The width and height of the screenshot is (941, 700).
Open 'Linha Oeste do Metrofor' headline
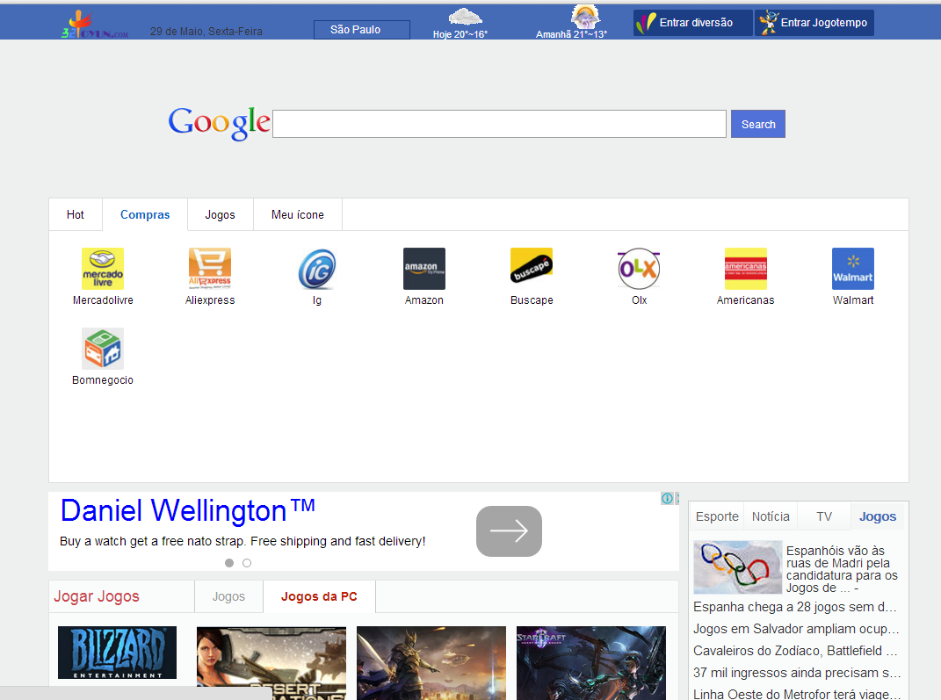[796, 694]
